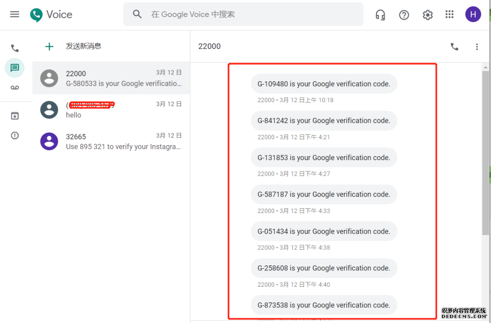
Task: Focus the Google Voice search field
Action: (x=243, y=15)
